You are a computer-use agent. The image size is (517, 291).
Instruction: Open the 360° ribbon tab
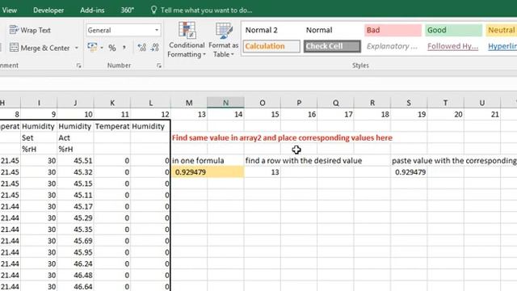coord(128,11)
